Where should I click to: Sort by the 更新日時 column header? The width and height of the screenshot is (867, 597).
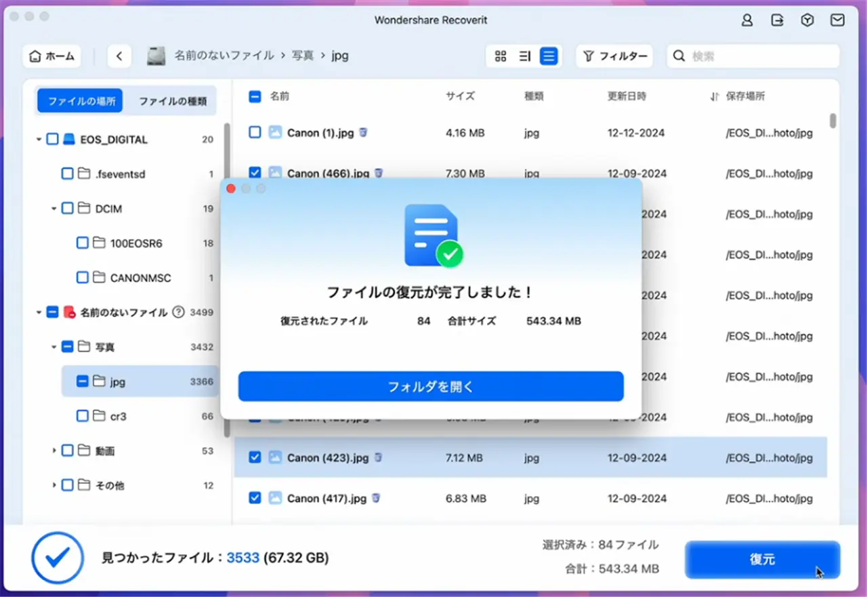tap(627, 97)
